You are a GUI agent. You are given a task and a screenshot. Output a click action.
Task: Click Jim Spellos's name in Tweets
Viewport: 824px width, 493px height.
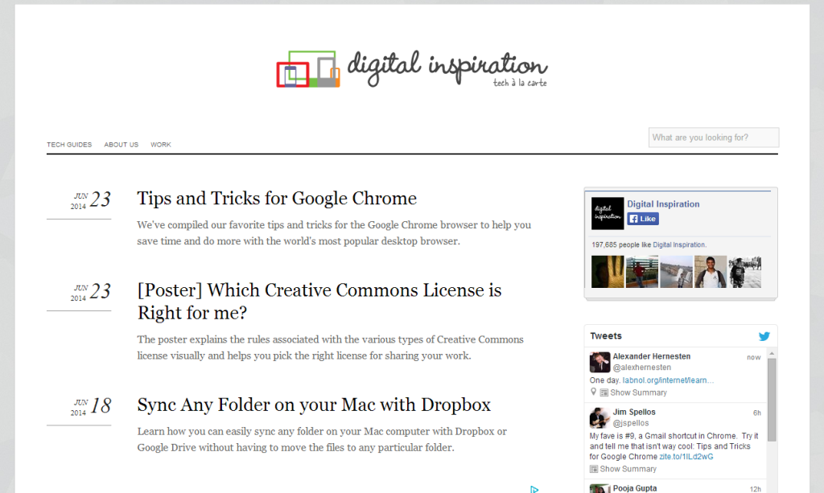pyautogui.click(x=634, y=412)
